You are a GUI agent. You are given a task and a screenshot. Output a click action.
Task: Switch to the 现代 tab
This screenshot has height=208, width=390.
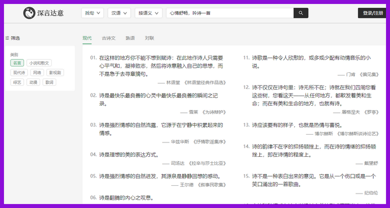tap(87, 38)
